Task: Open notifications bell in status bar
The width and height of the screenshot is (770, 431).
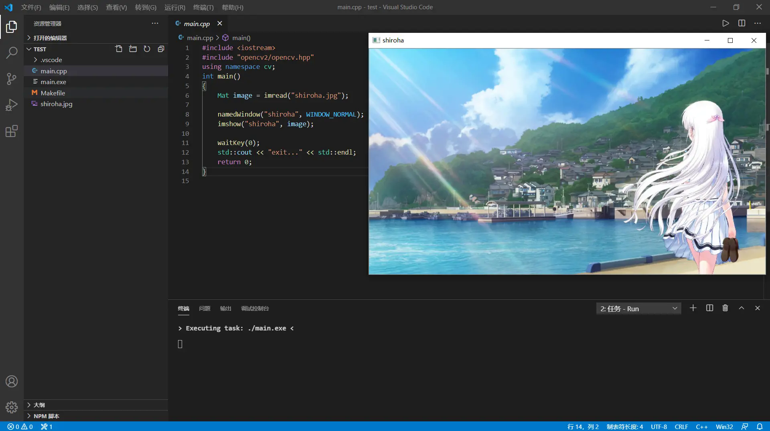Action: (760, 427)
